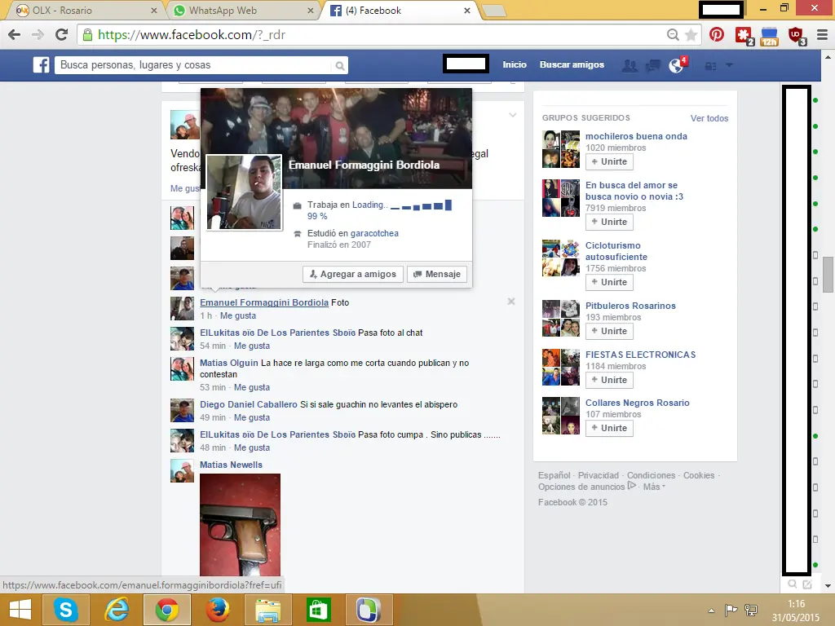Click the browser Back arrow
835x626 pixels.
tap(15, 34)
